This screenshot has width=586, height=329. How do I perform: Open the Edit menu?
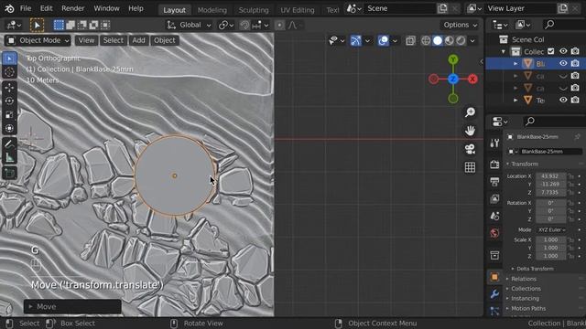tap(46, 8)
